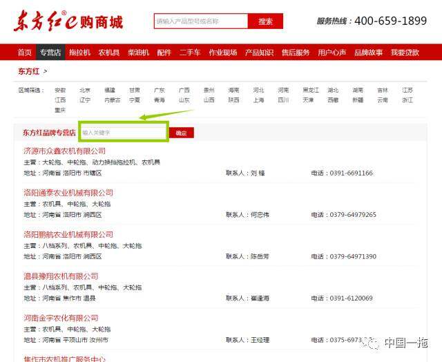Filter by 浙江 region
The width and height of the screenshot is (442, 362).
tap(407, 100)
